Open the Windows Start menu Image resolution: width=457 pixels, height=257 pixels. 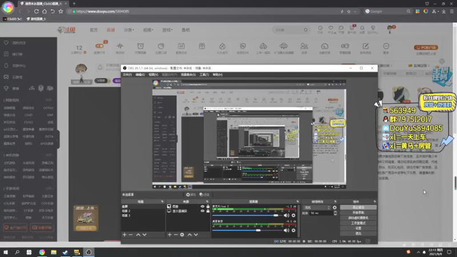coord(6,252)
